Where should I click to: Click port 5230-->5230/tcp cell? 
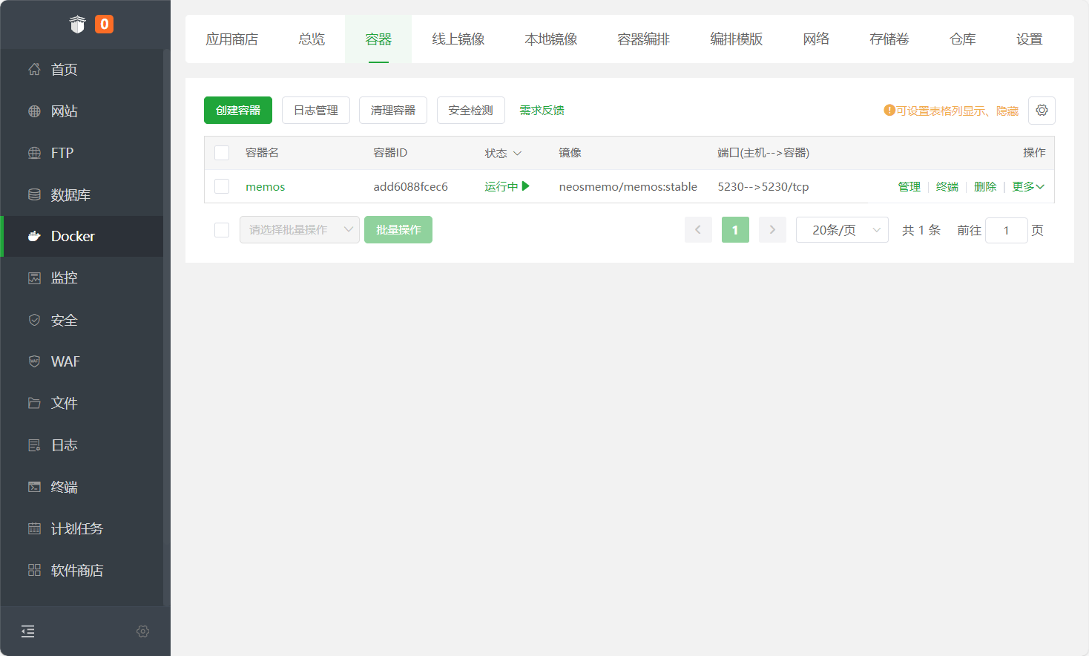pyautogui.click(x=763, y=187)
